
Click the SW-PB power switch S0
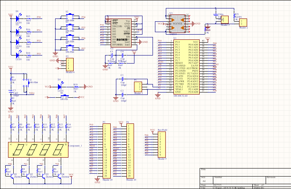[x=64, y=97]
